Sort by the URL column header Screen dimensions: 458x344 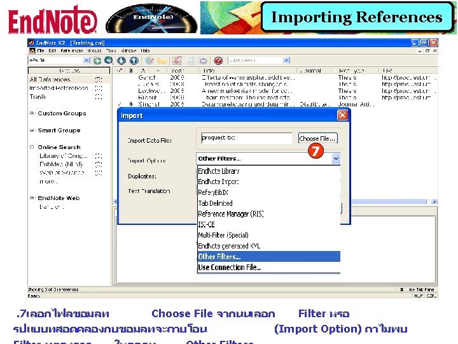pos(408,71)
